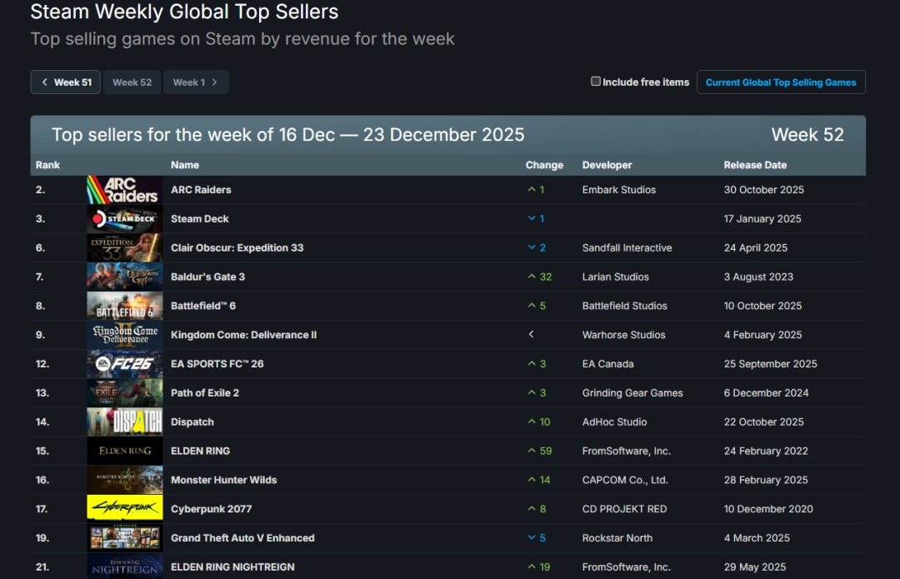
Task: Select the Week 52 tab
Action: coord(132,82)
